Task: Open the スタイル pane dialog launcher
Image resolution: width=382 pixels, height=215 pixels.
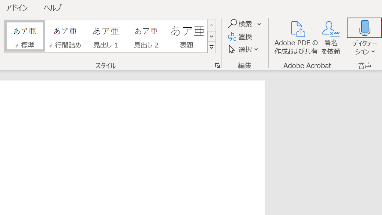Action: point(217,65)
